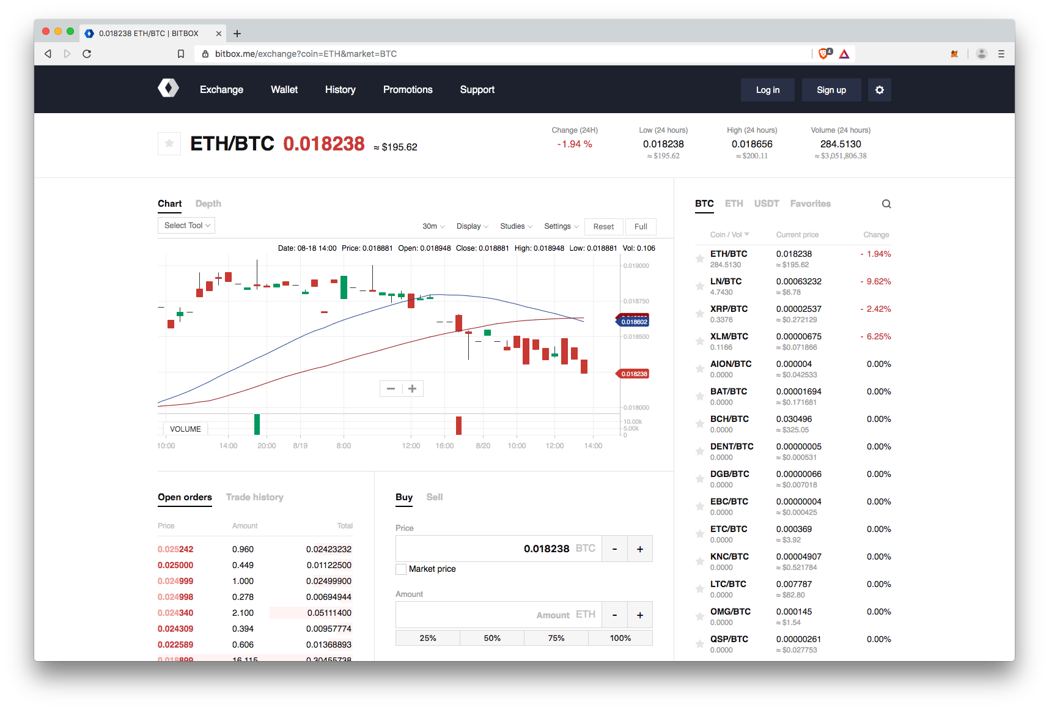The width and height of the screenshot is (1049, 710).
Task: Star the ETH/BTC row in coin list
Action: (x=700, y=259)
